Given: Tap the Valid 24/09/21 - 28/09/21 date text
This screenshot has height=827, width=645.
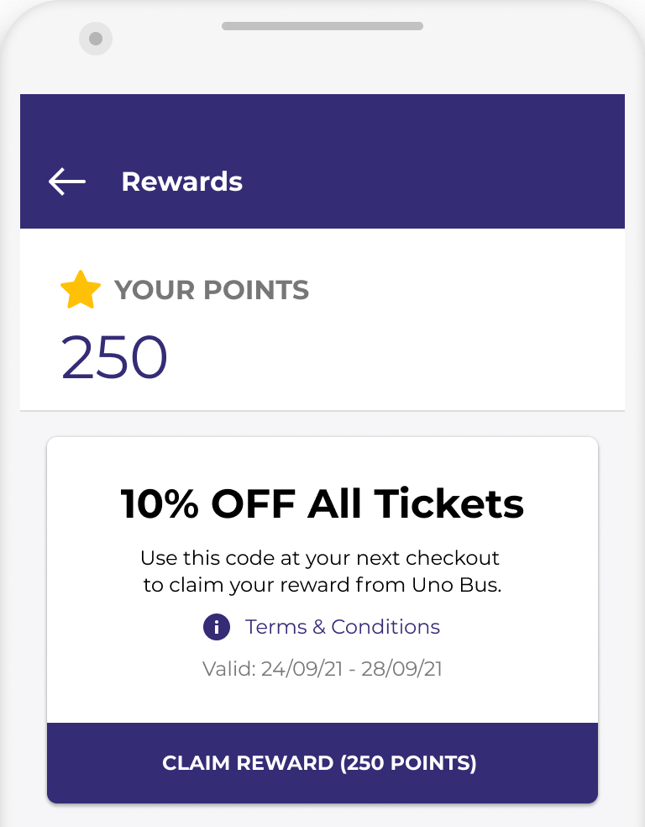Looking at the screenshot, I should (x=322, y=670).
